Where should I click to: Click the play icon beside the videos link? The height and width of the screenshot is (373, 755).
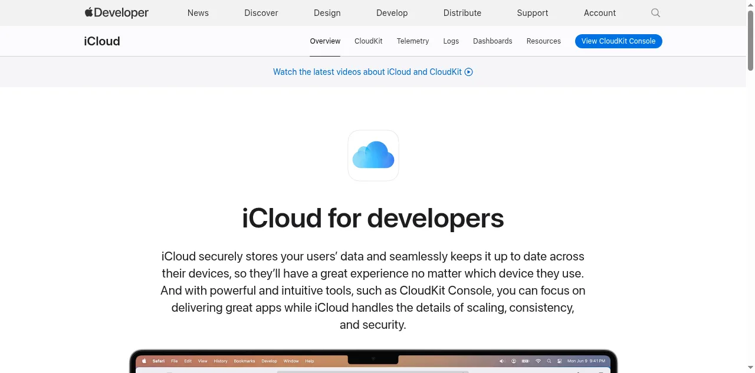469,72
